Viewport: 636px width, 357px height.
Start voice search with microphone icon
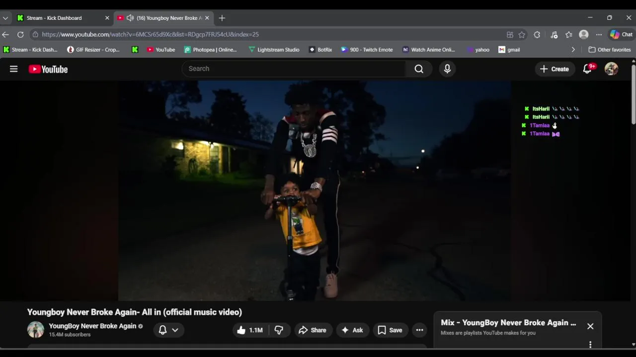[447, 69]
